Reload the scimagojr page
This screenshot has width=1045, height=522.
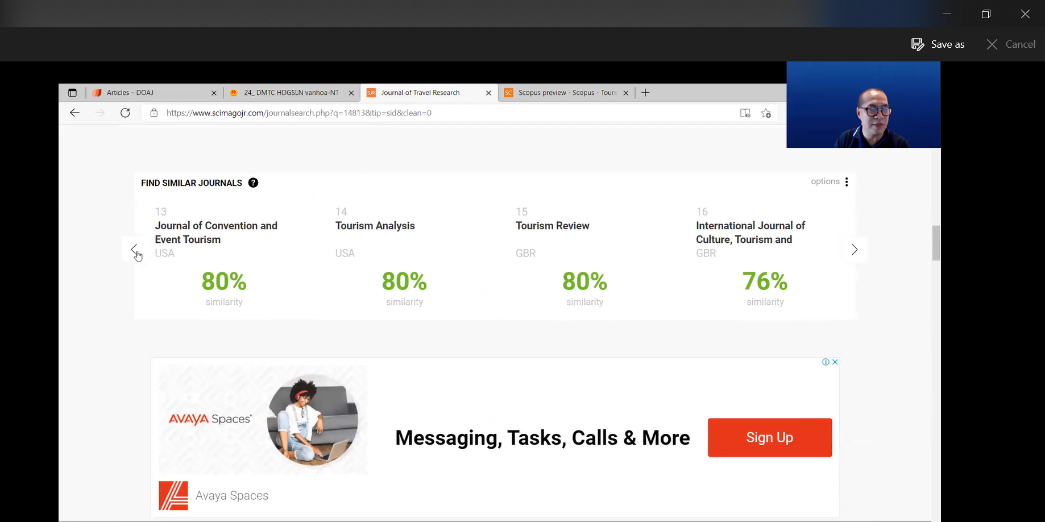[x=126, y=113]
